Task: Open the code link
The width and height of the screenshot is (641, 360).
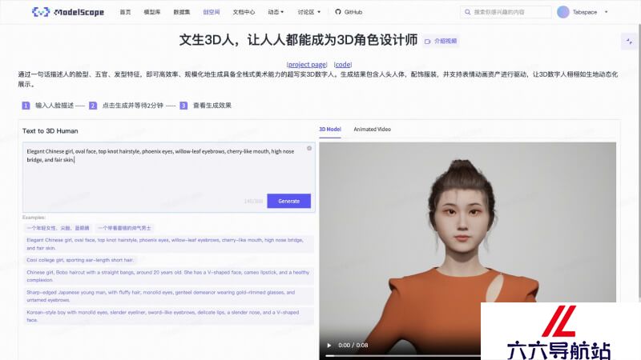Action: pos(343,65)
